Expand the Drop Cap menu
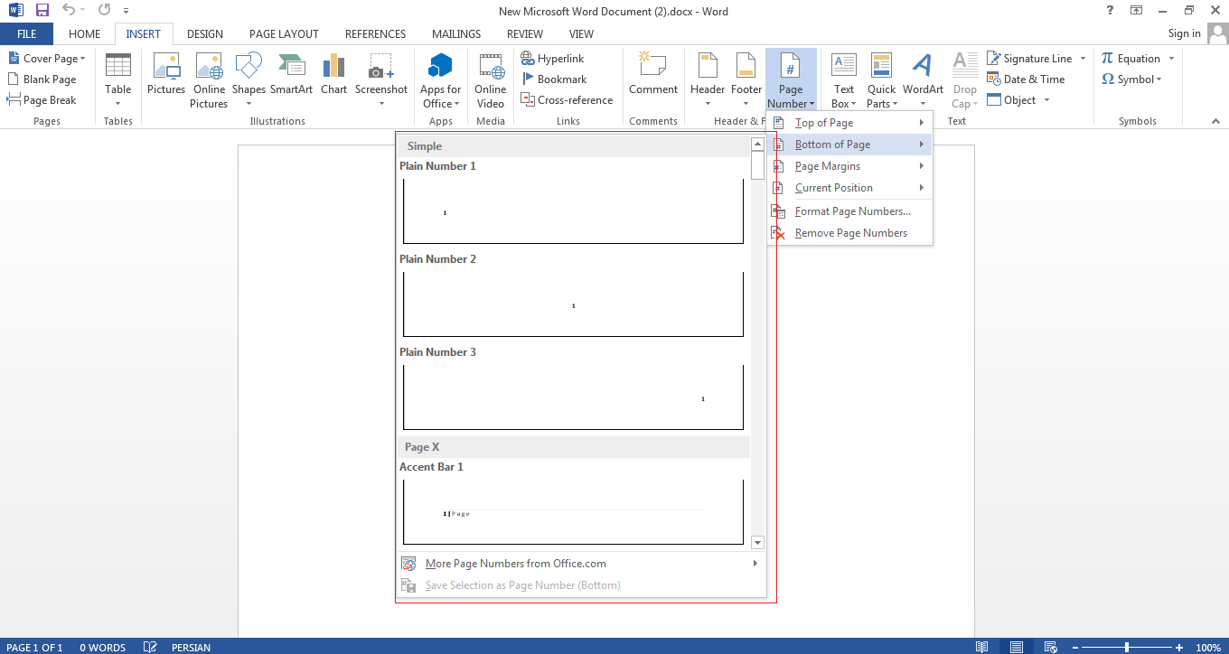The width and height of the screenshot is (1229, 654). tap(965, 80)
